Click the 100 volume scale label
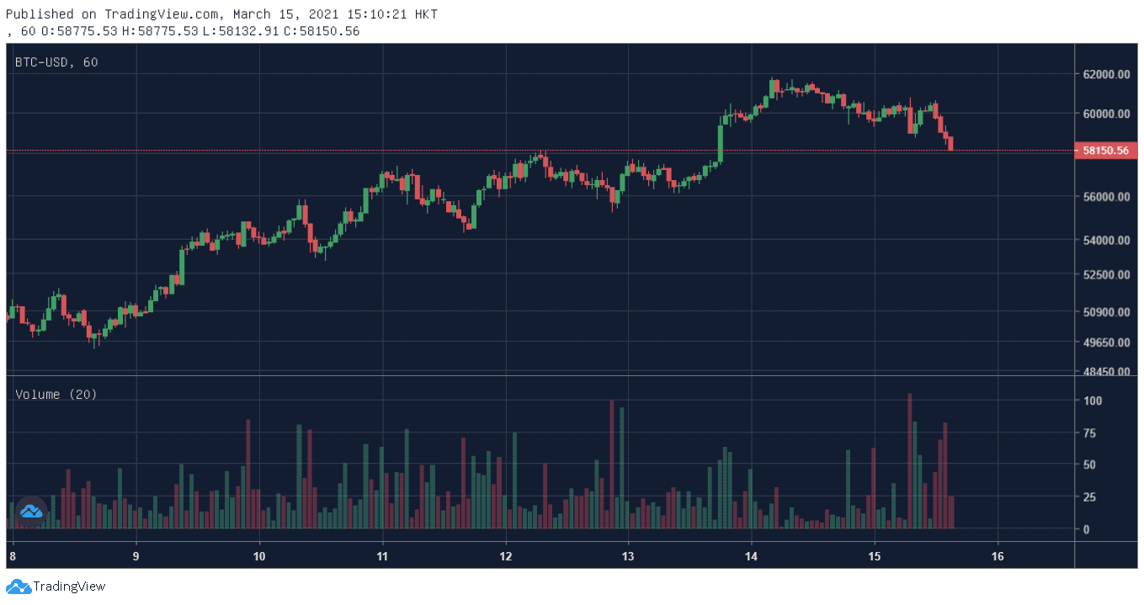 1093,401
